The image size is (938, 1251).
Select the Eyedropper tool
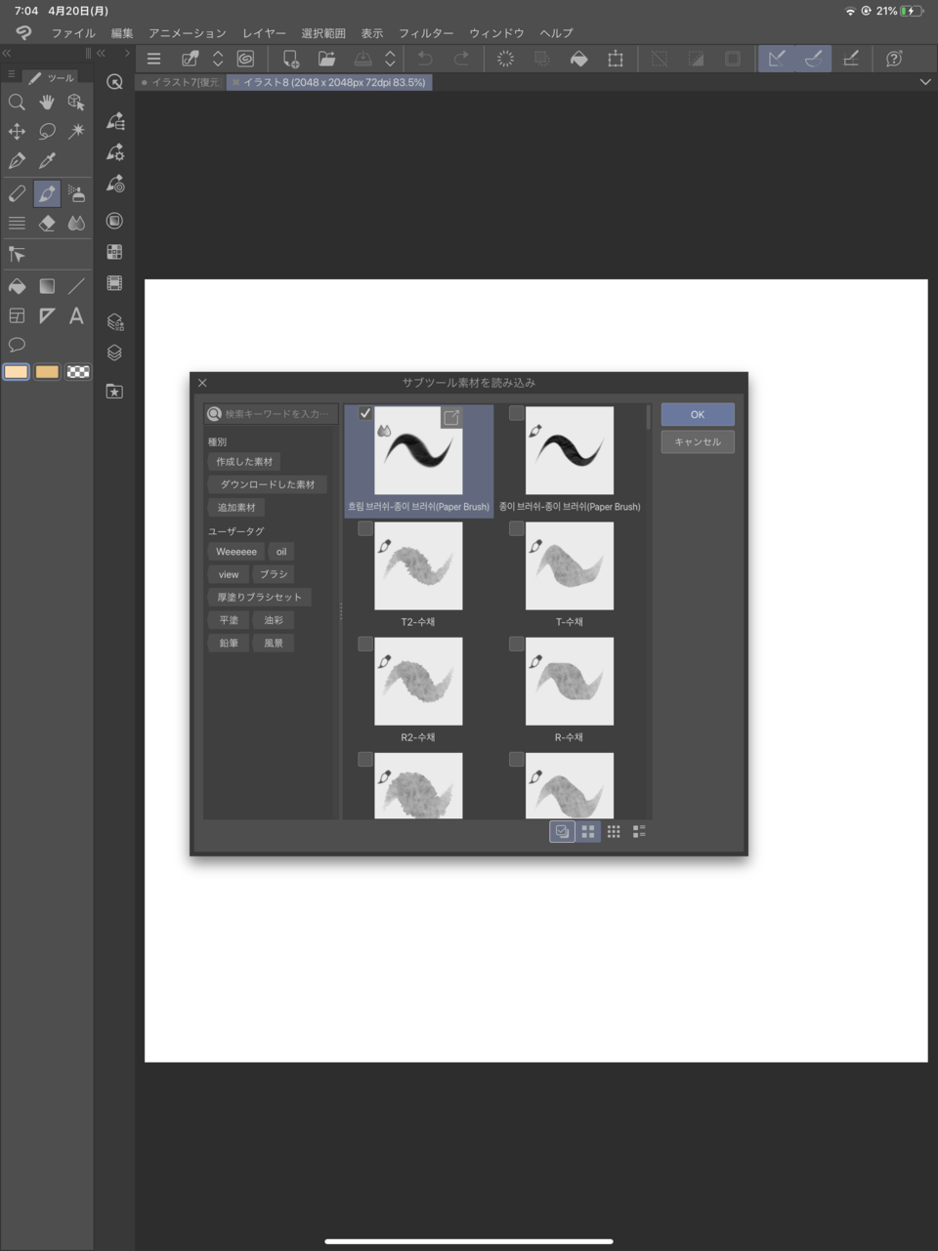47,161
